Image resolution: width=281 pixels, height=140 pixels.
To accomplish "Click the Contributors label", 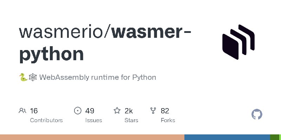I will pyautogui.click(x=46, y=120).
